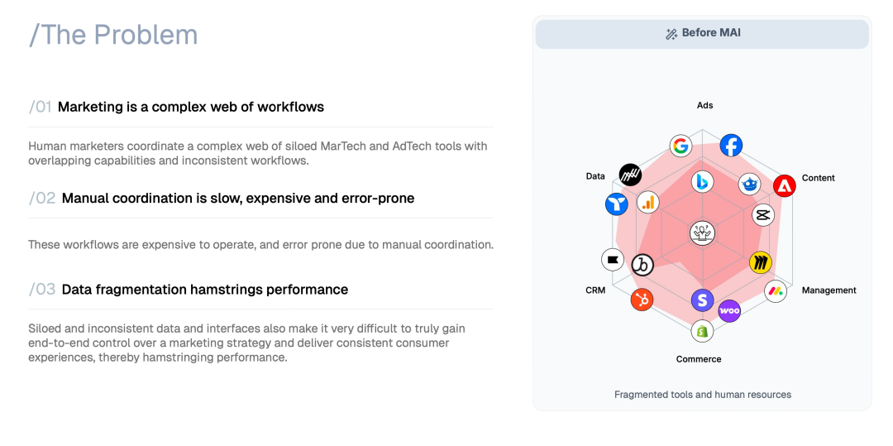Screen dimensions: 893x446
Task: Click the Fragmented tools and human resources caption
Action: 702,395
